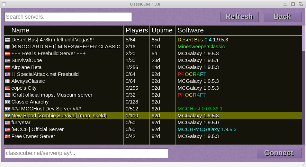Click the US flag beside furrystar server
This screenshot has width=306, height=167.
[8, 123]
